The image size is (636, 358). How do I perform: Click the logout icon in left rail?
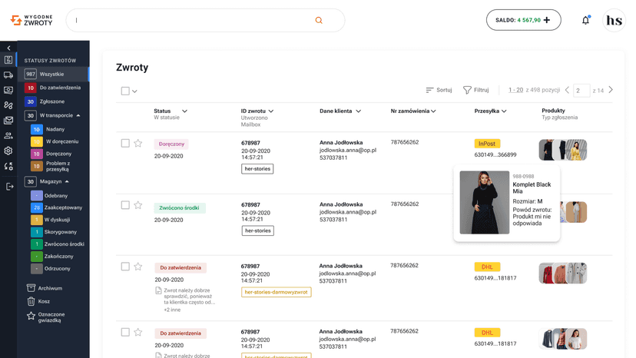9,187
